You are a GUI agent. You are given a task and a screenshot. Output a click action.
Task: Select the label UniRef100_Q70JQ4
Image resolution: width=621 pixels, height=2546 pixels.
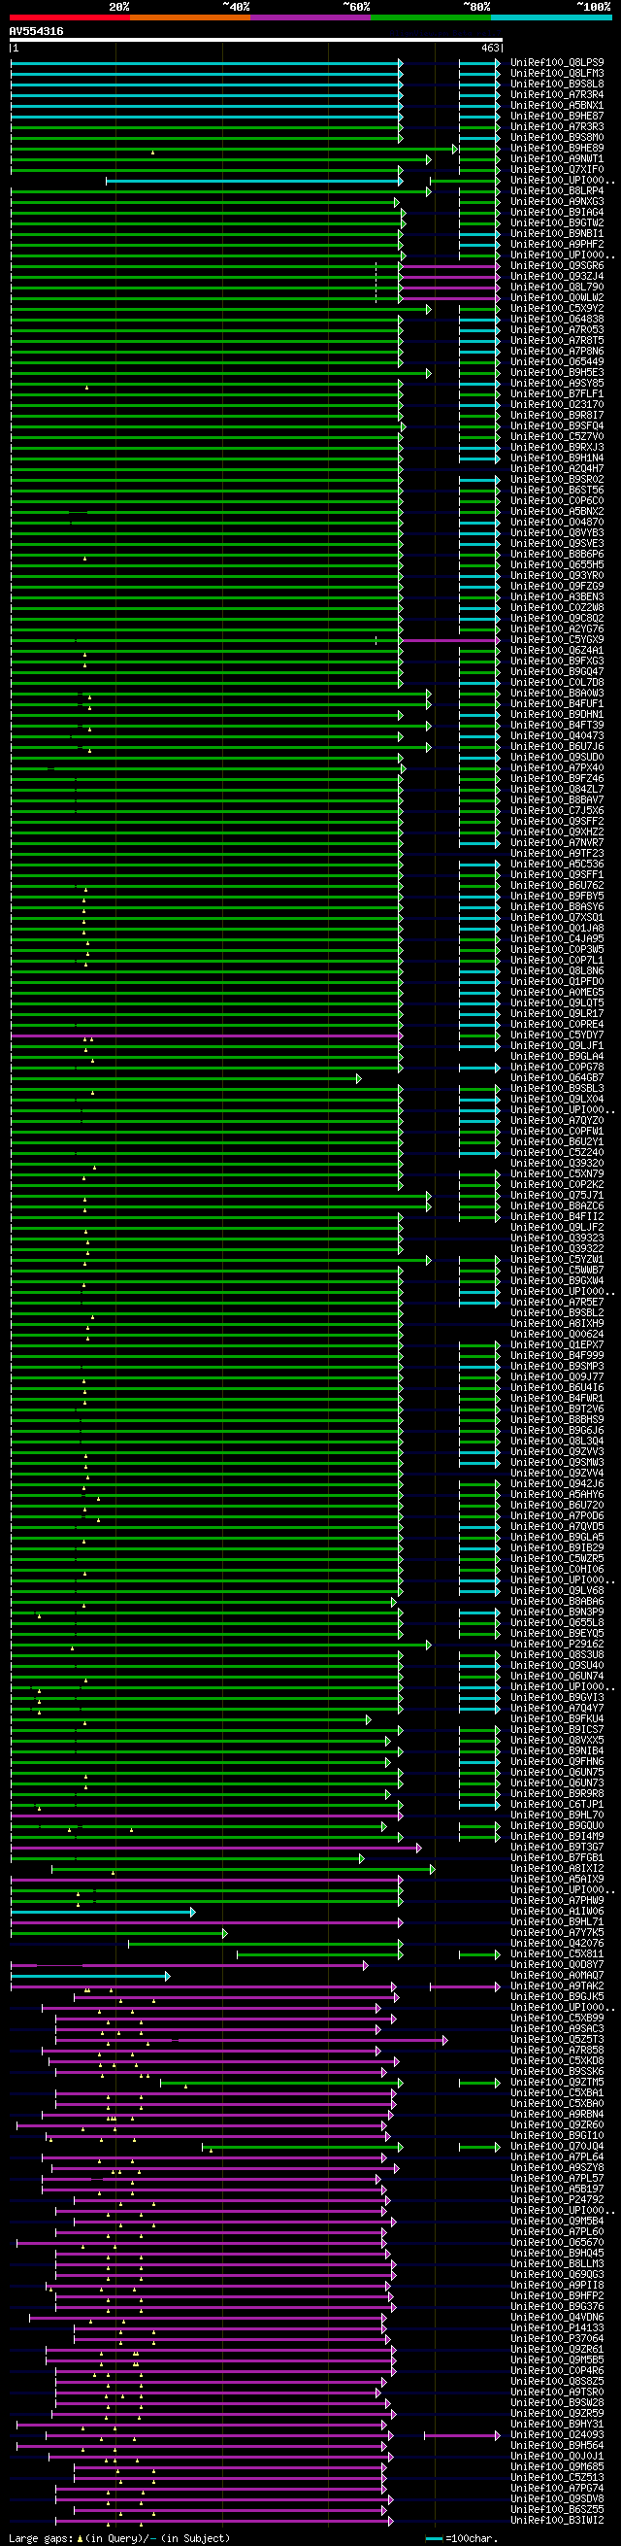[557, 2146]
